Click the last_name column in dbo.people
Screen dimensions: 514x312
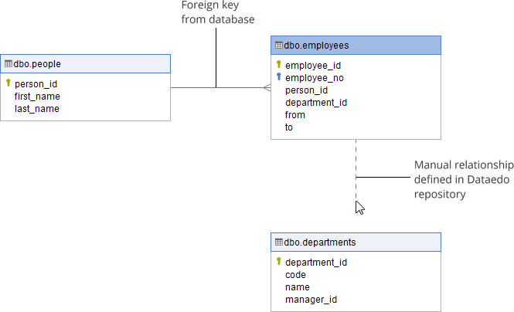tap(37, 109)
